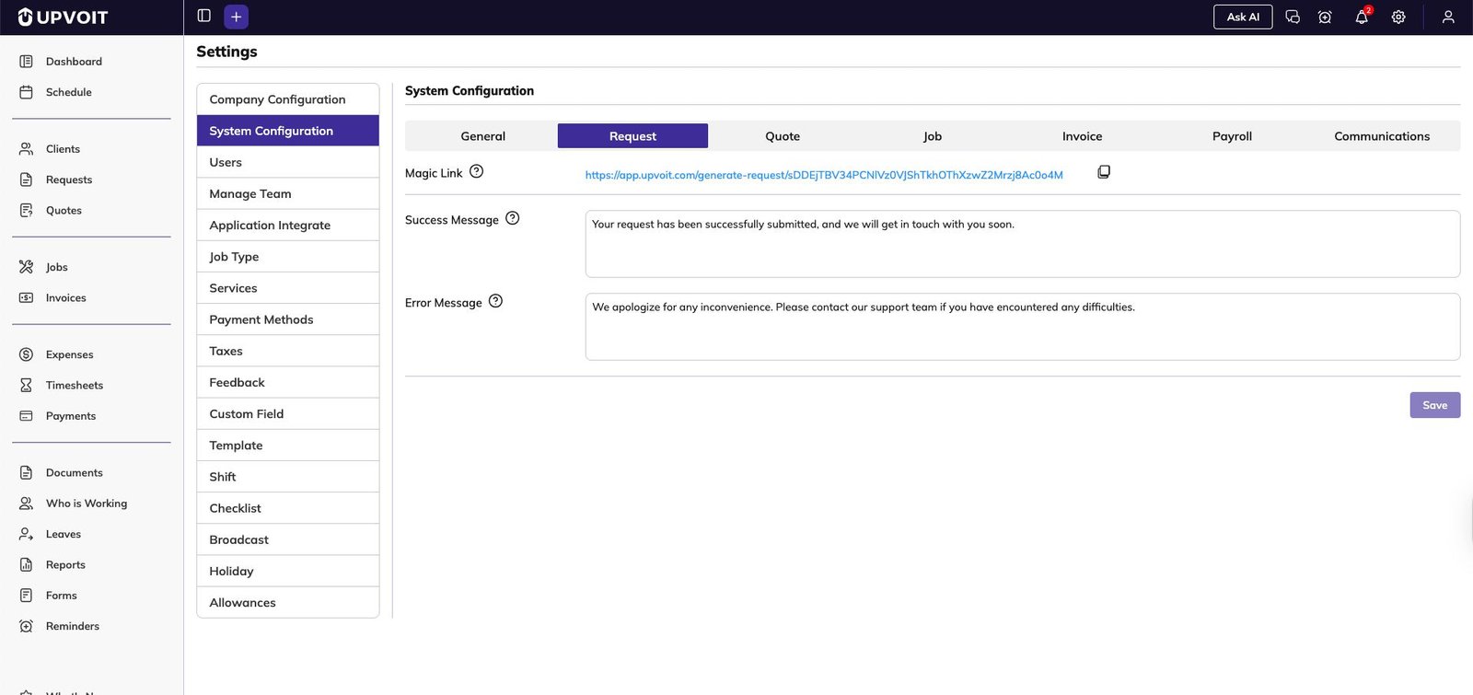Open the alarm reminder icon in top bar
This screenshot has width=1473, height=695.
[1325, 17]
